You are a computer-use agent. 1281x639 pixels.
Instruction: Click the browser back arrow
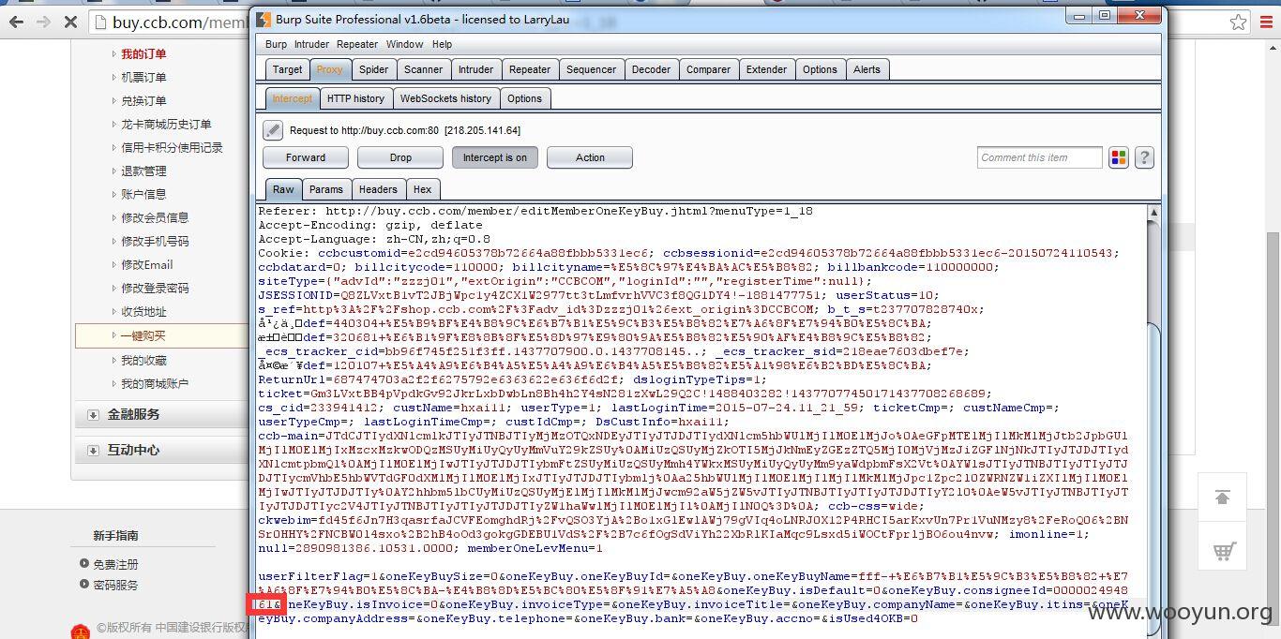16,22
